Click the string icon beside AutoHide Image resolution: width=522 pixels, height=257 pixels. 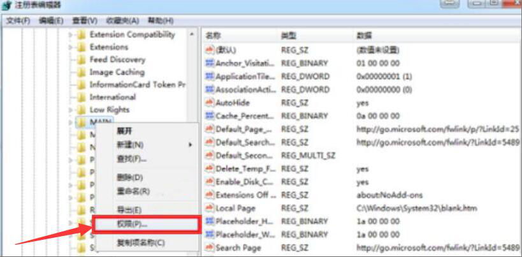(x=210, y=103)
